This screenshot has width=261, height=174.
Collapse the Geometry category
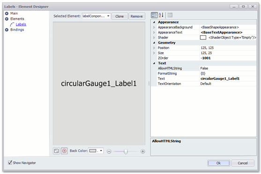pos(154,43)
